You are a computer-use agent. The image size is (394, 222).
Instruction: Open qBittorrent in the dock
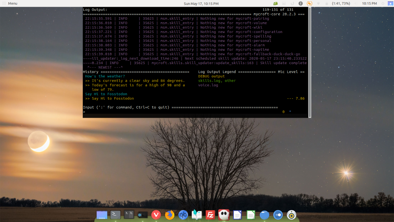183,215
